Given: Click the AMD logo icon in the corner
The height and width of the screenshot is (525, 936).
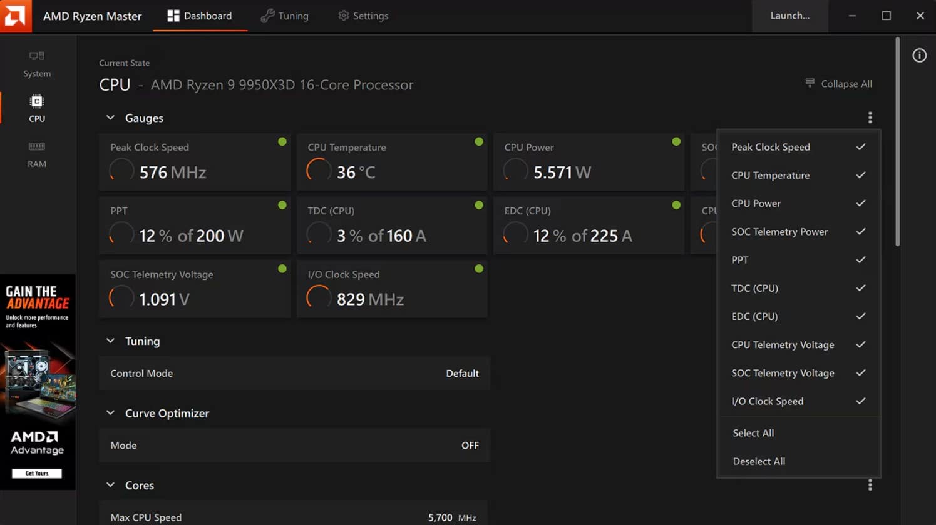Looking at the screenshot, I should point(15,16).
